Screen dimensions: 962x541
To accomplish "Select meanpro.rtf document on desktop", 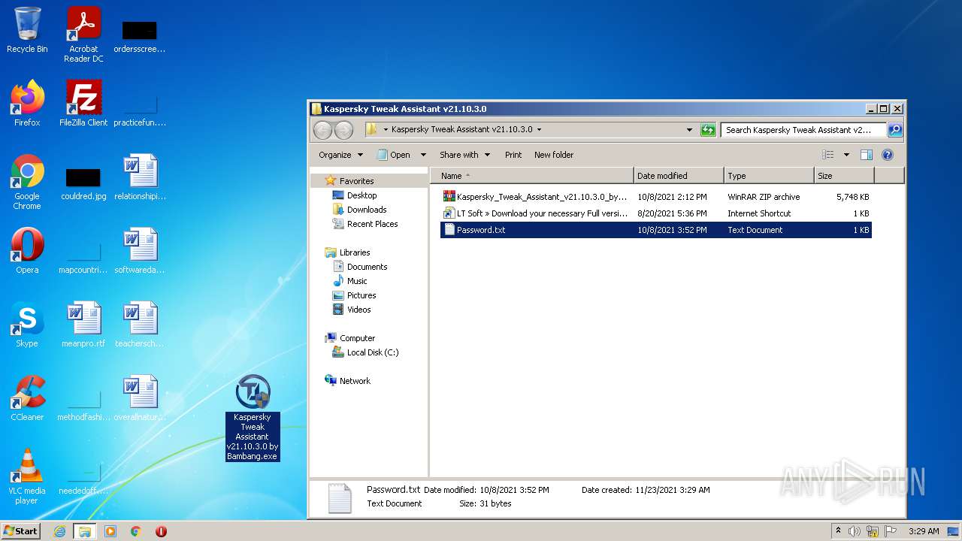I will [83, 325].
